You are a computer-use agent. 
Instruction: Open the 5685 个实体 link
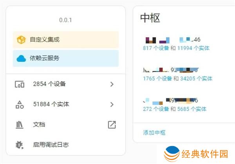tap(192, 109)
